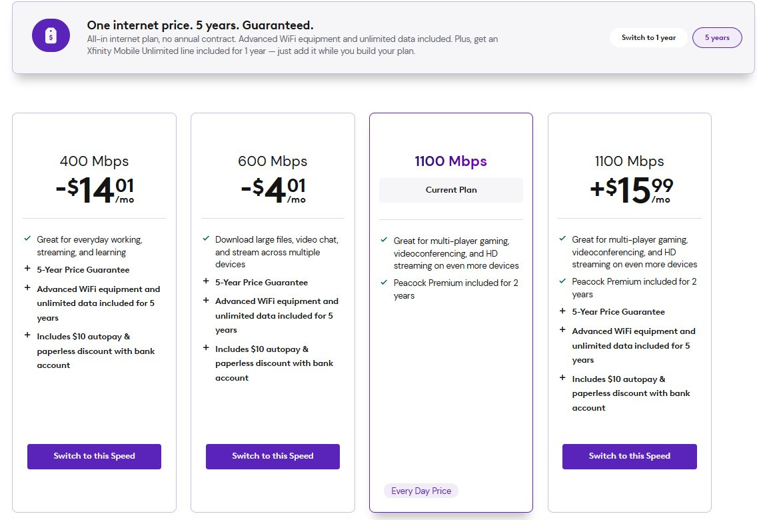The image size is (757, 520).
Task: Click checkmark beside Peacock Premium in current plan
Action: [x=384, y=282]
